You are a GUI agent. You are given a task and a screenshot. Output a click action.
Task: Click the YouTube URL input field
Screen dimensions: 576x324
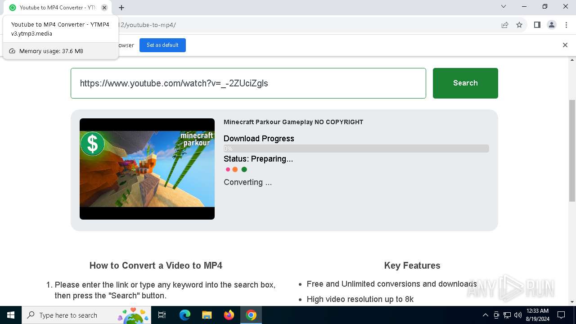(x=248, y=83)
